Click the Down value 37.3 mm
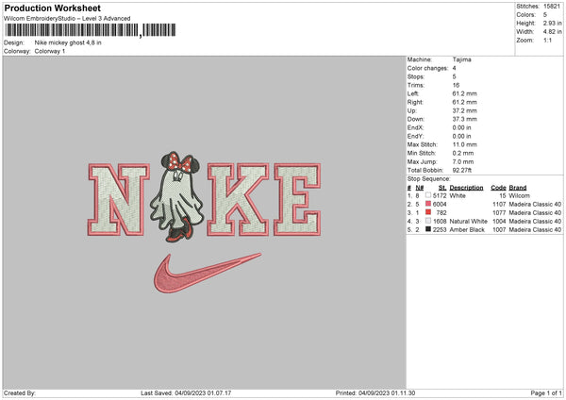566x400 pixels. coord(464,119)
